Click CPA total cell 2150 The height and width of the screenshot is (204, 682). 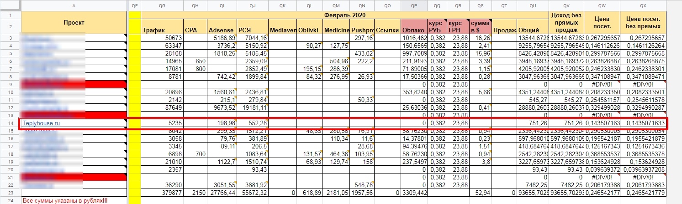195,193
